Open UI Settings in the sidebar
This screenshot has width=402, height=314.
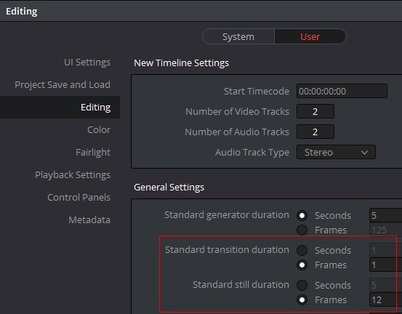coord(87,63)
